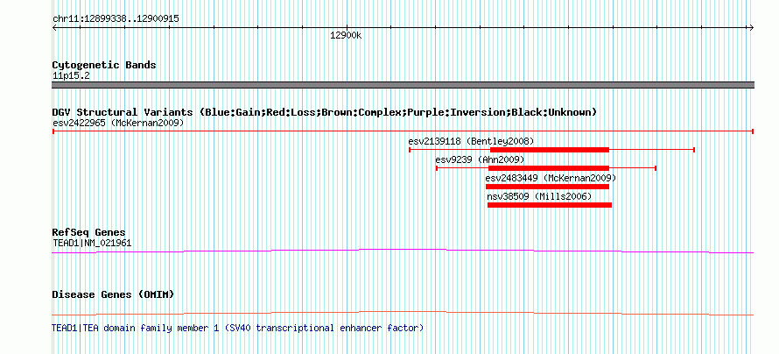Select the Disease Genes (OMIM) track title
Image resolution: width=779 pixels, height=354 pixels.
113,294
